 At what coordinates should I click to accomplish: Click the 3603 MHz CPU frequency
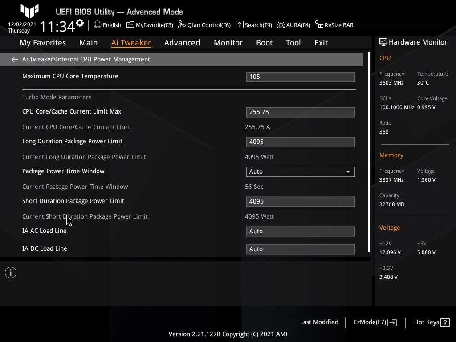coord(391,83)
